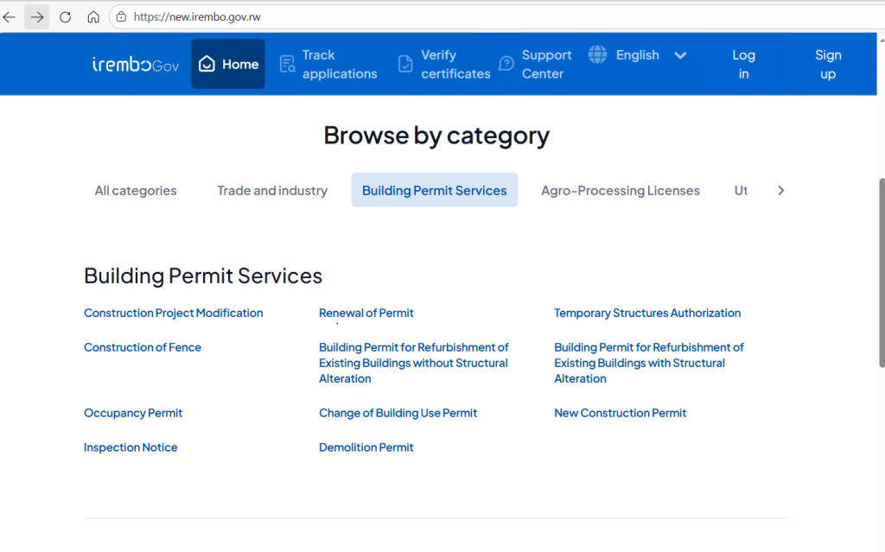
Task: Click the vertical page scrollbar
Action: [881, 272]
